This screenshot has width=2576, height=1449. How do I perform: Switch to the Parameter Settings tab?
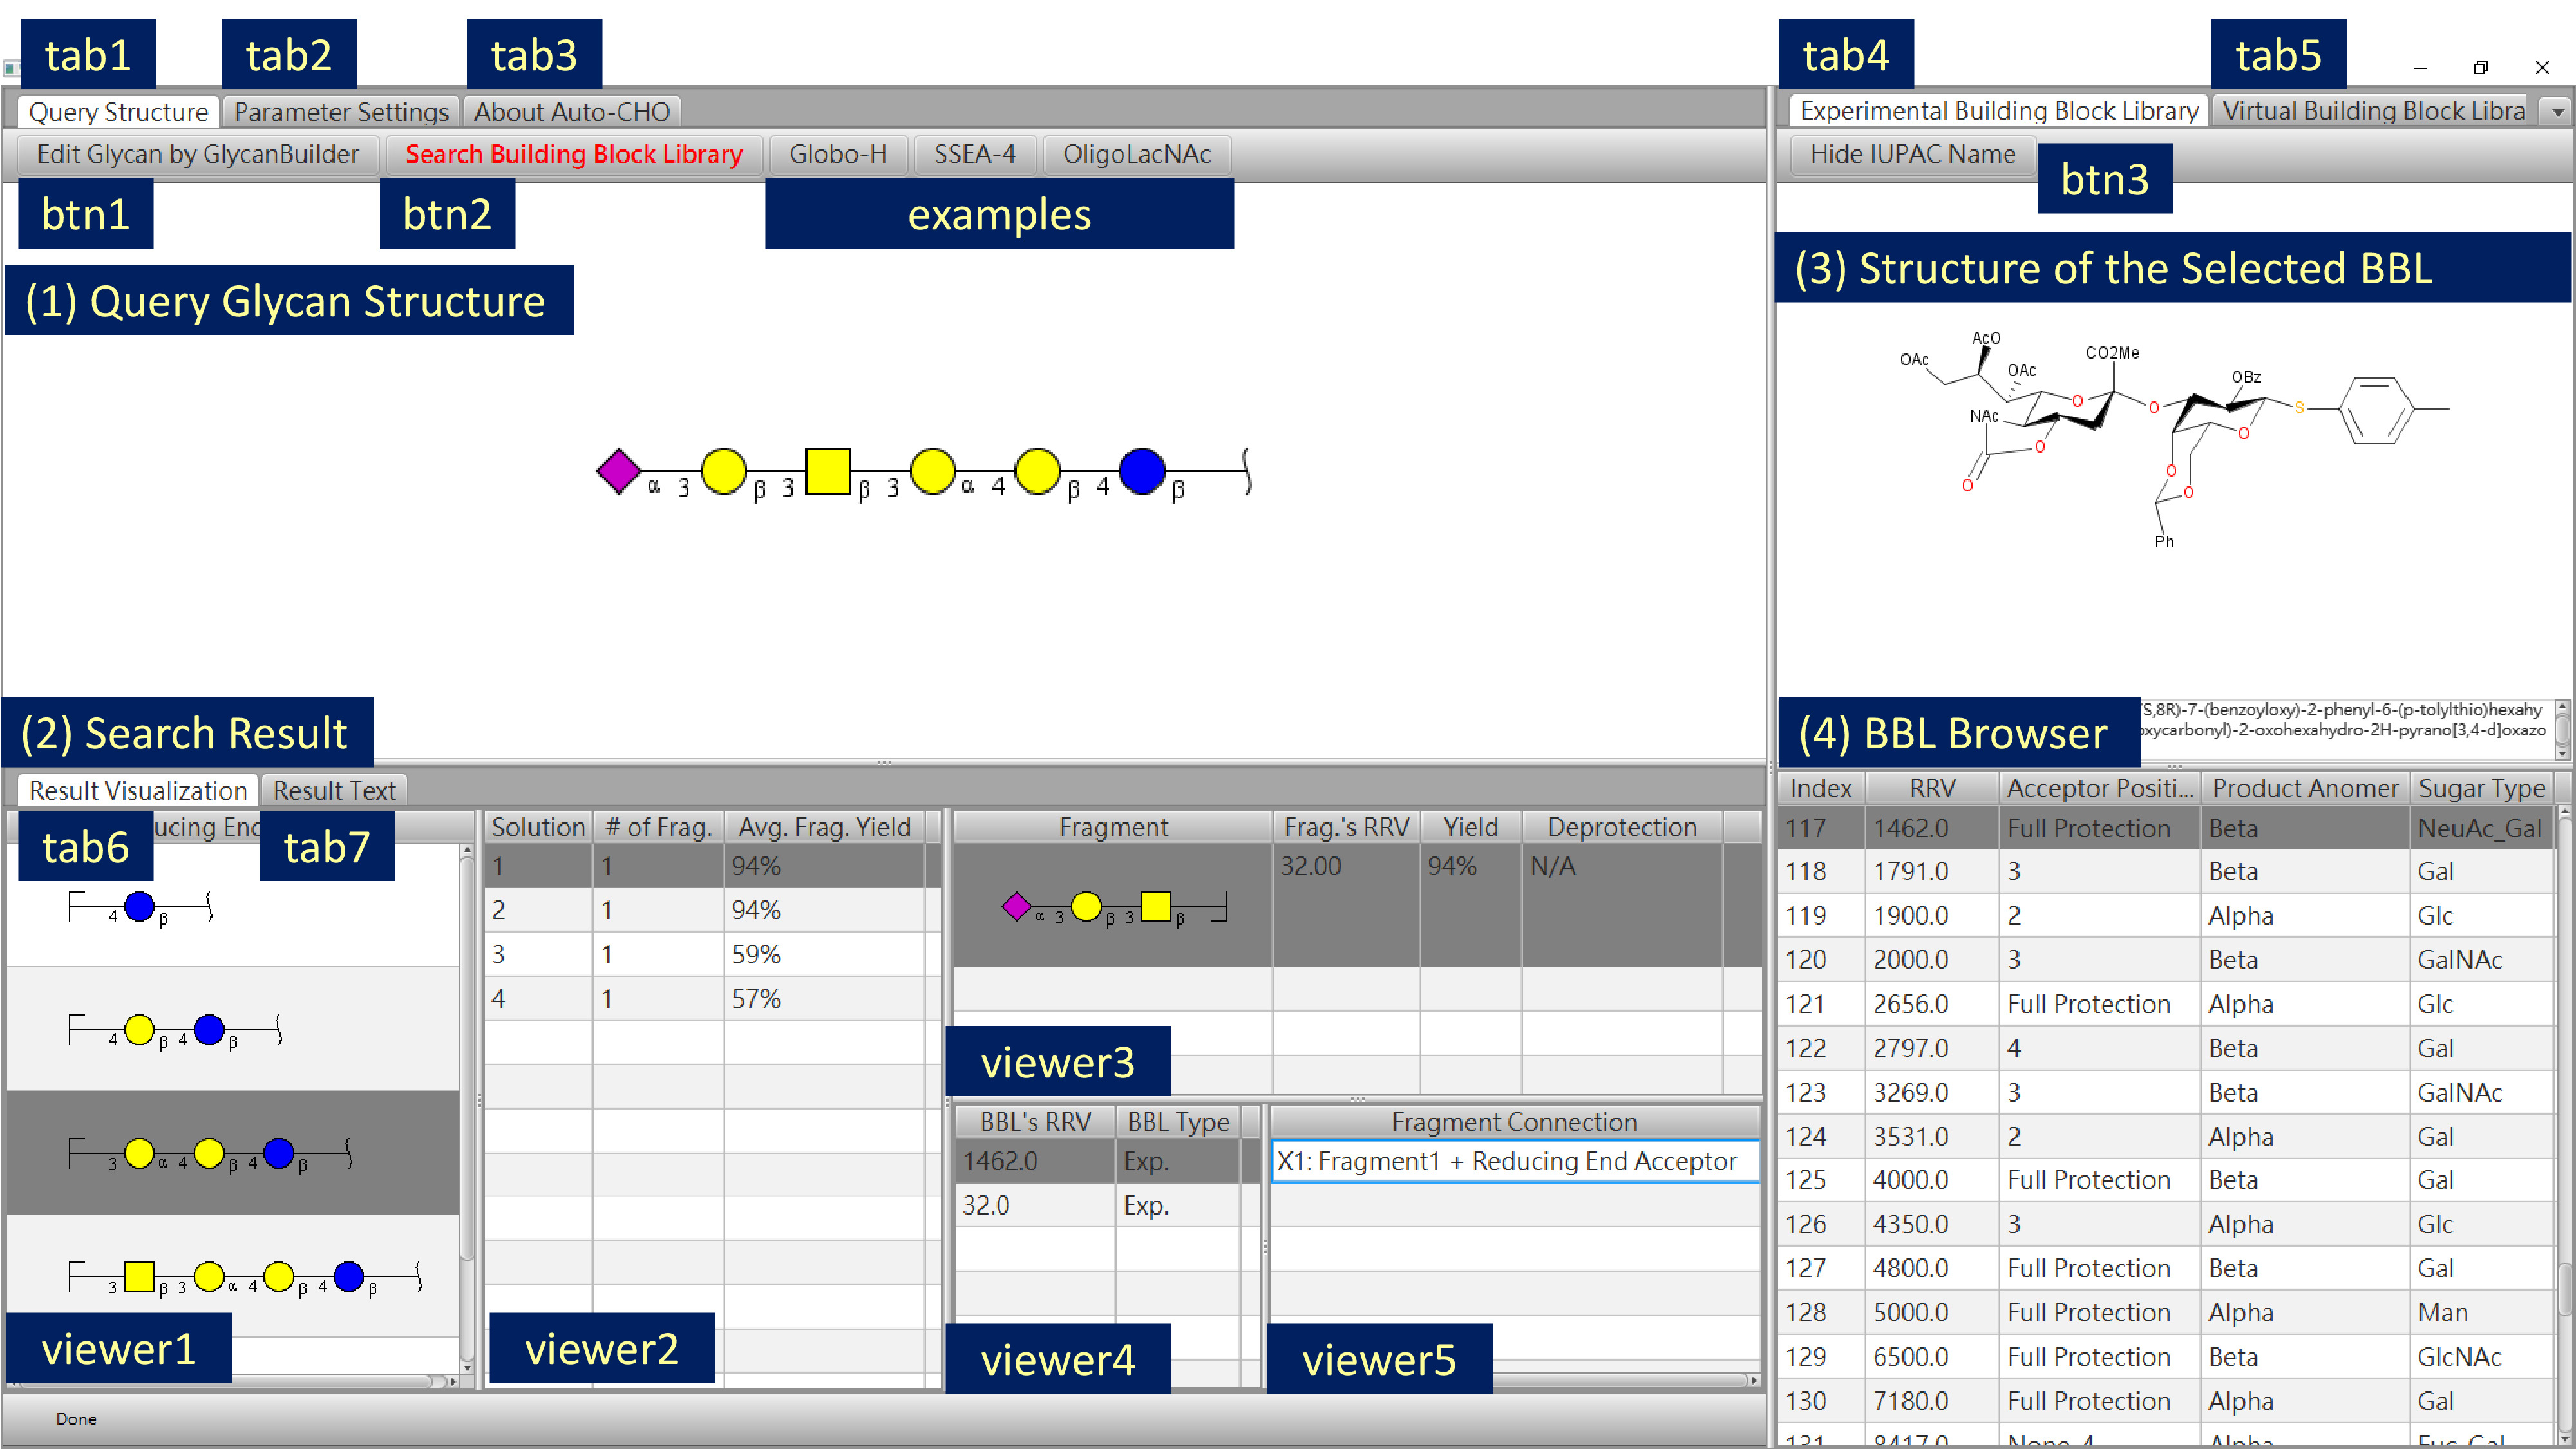click(341, 112)
